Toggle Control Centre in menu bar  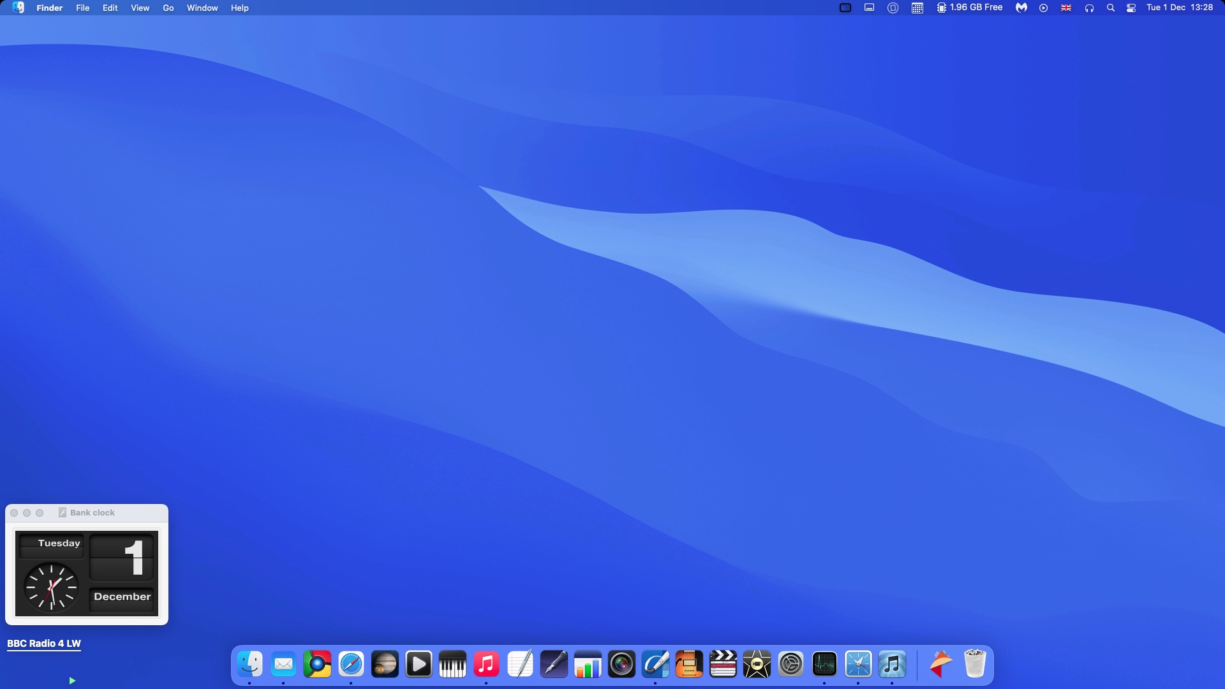point(1131,8)
